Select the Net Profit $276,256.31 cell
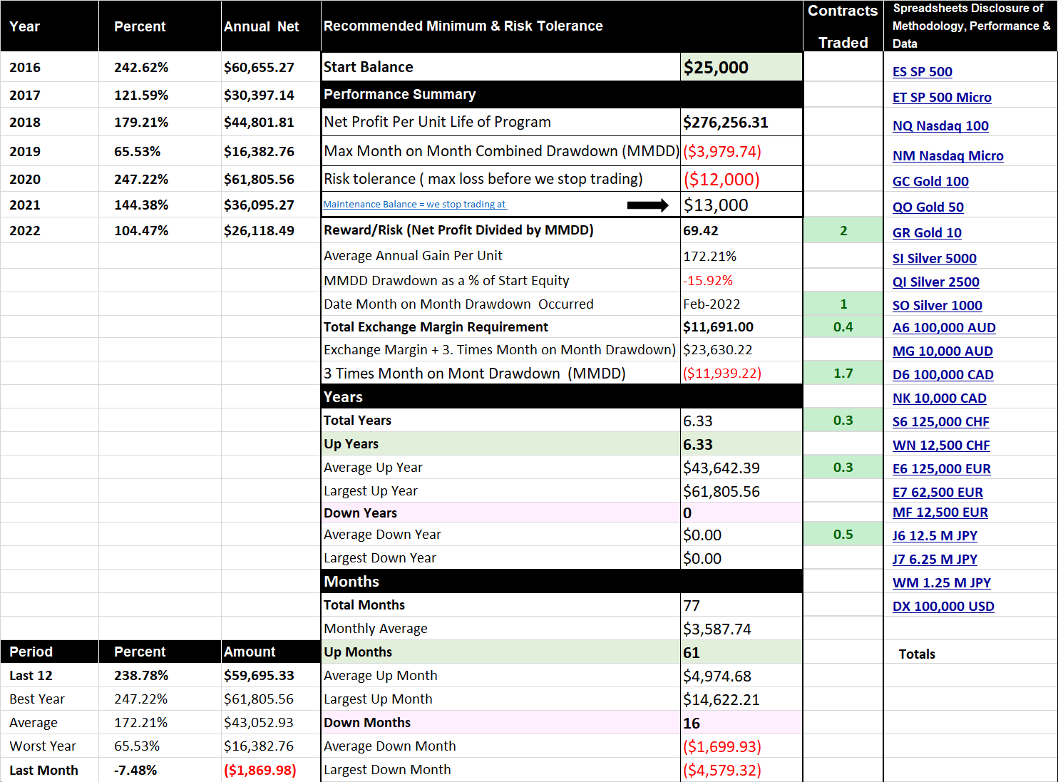This screenshot has height=782, width=1058. 741,123
